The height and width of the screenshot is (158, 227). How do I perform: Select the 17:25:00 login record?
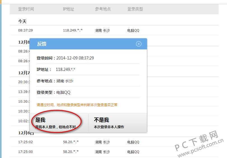click(x=26, y=152)
